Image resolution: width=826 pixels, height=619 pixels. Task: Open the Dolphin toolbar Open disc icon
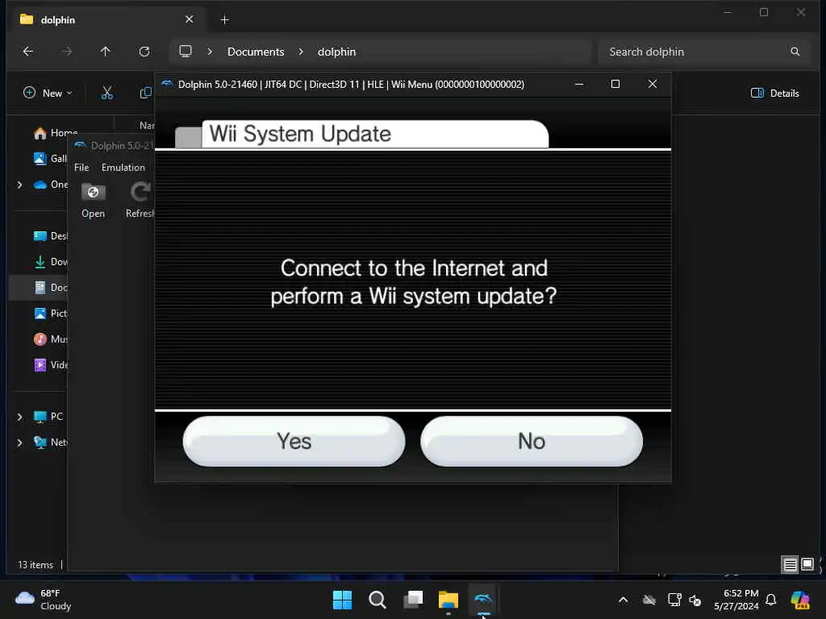pyautogui.click(x=94, y=201)
